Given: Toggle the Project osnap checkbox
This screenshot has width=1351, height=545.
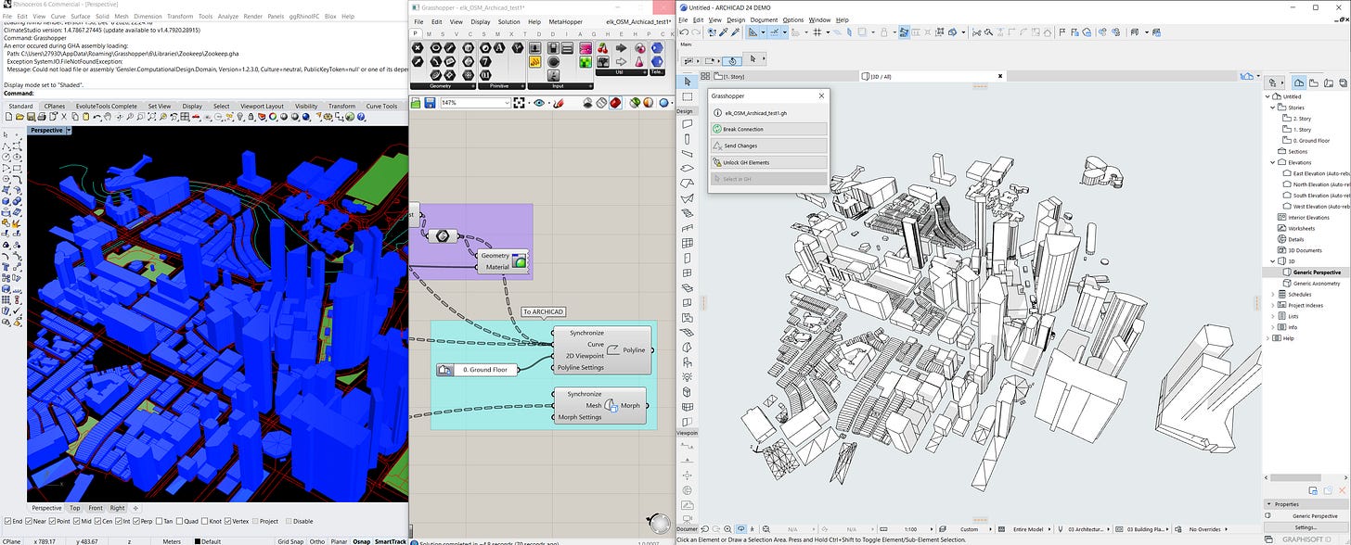Looking at the screenshot, I should coord(256,519).
